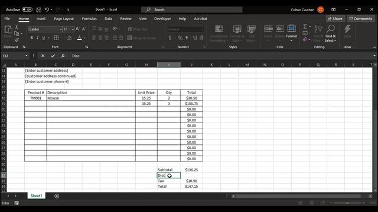Collapse the ribbon with the chevron
This screenshot has height=212, width=378.
[374, 47]
